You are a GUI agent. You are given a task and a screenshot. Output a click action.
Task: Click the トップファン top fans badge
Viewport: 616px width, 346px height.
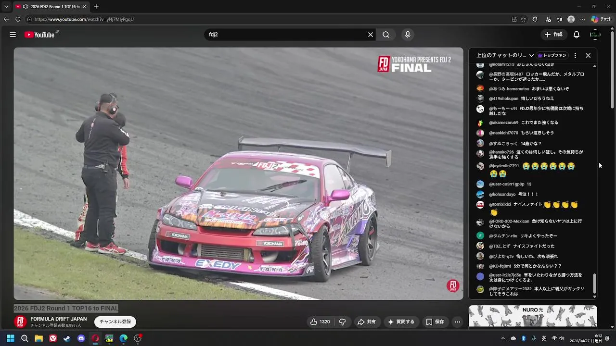pos(552,55)
